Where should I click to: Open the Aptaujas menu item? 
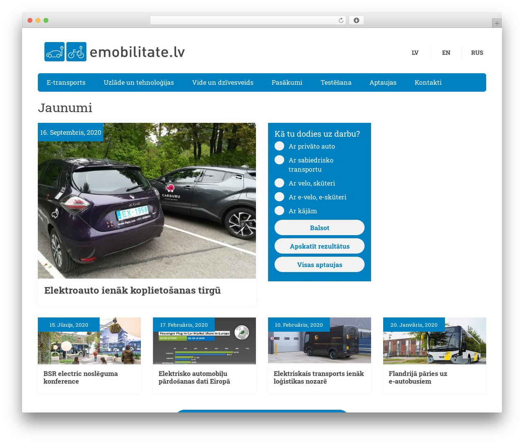[383, 82]
